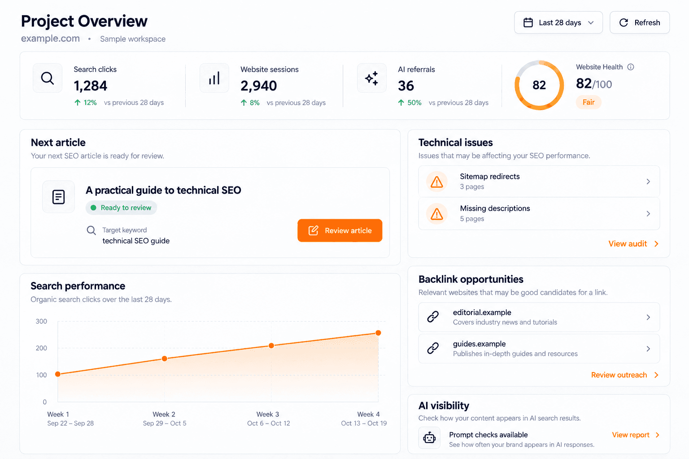This screenshot has height=459, width=689.
Task: Expand the editorial.example row chevron
Action: (648, 317)
